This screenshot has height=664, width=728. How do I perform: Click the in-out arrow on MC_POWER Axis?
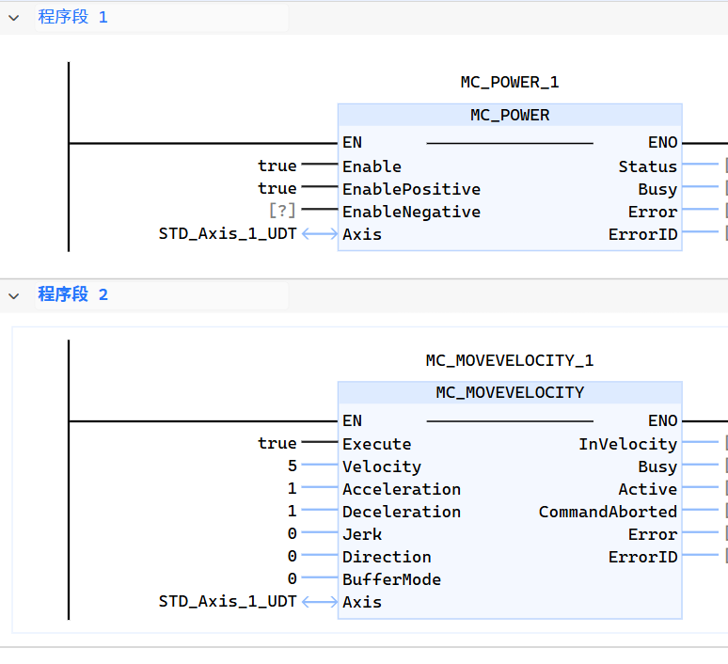(x=319, y=234)
